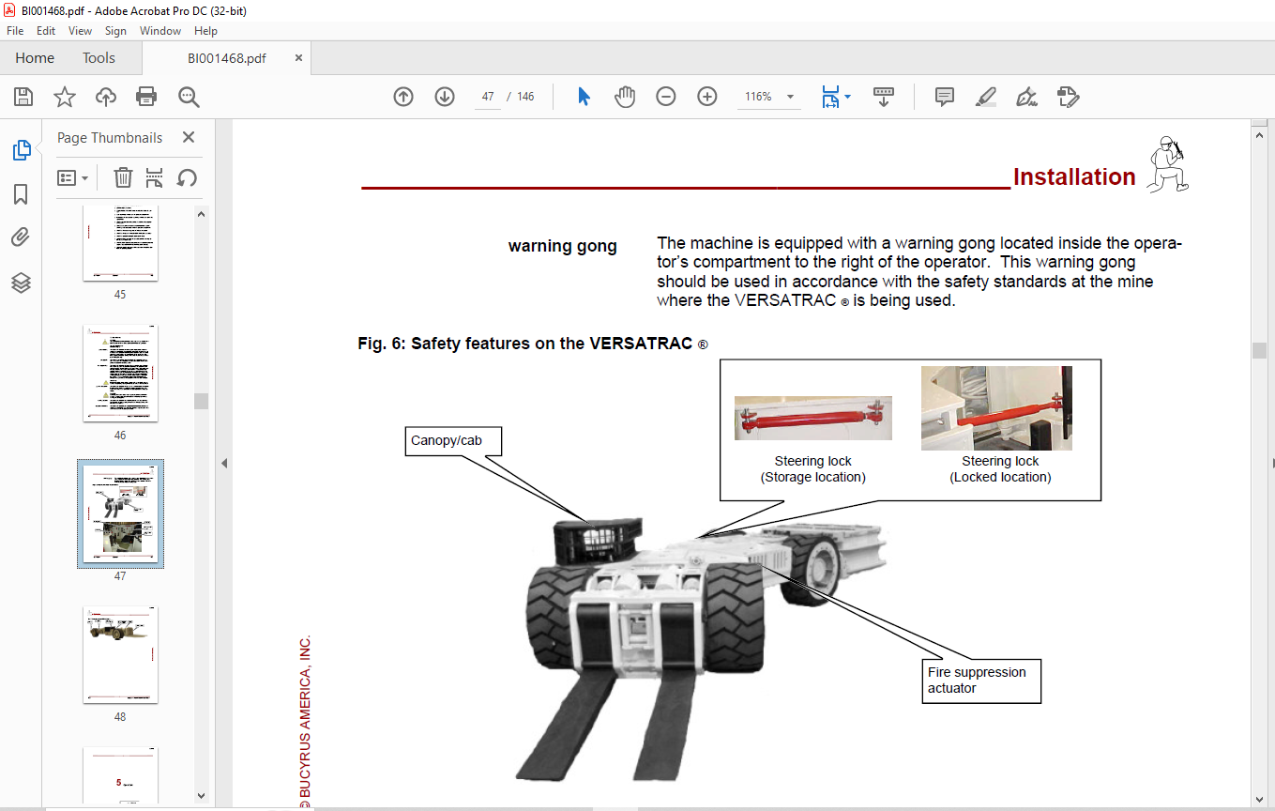Toggle scrolling mode keyboard icon
The width and height of the screenshot is (1275, 811).
click(x=884, y=97)
